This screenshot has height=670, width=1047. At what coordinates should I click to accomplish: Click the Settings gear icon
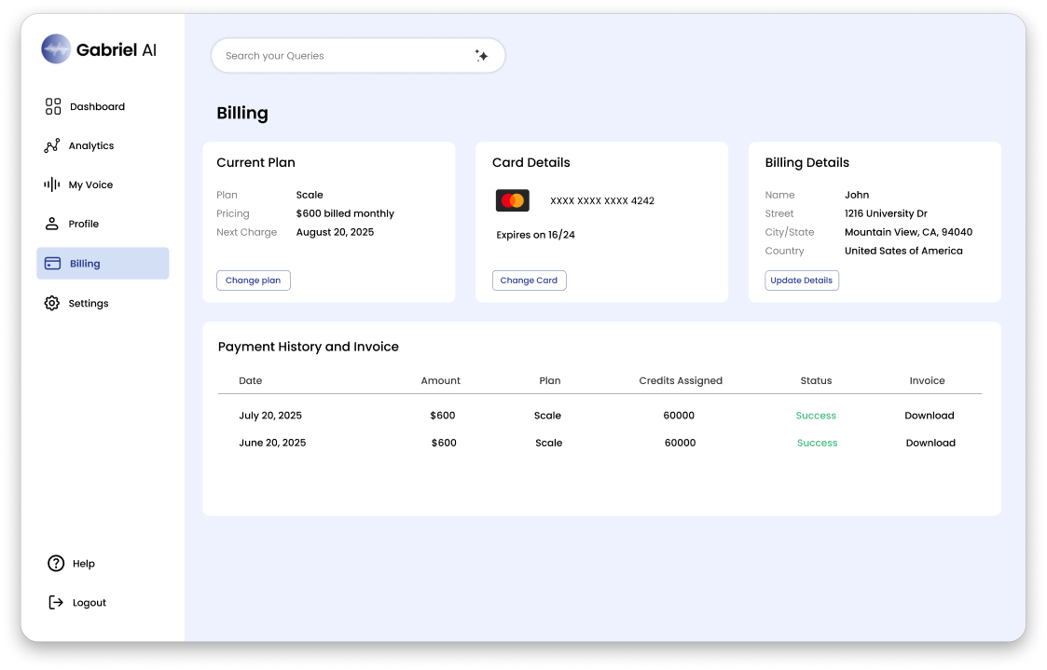tap(51, 303)
